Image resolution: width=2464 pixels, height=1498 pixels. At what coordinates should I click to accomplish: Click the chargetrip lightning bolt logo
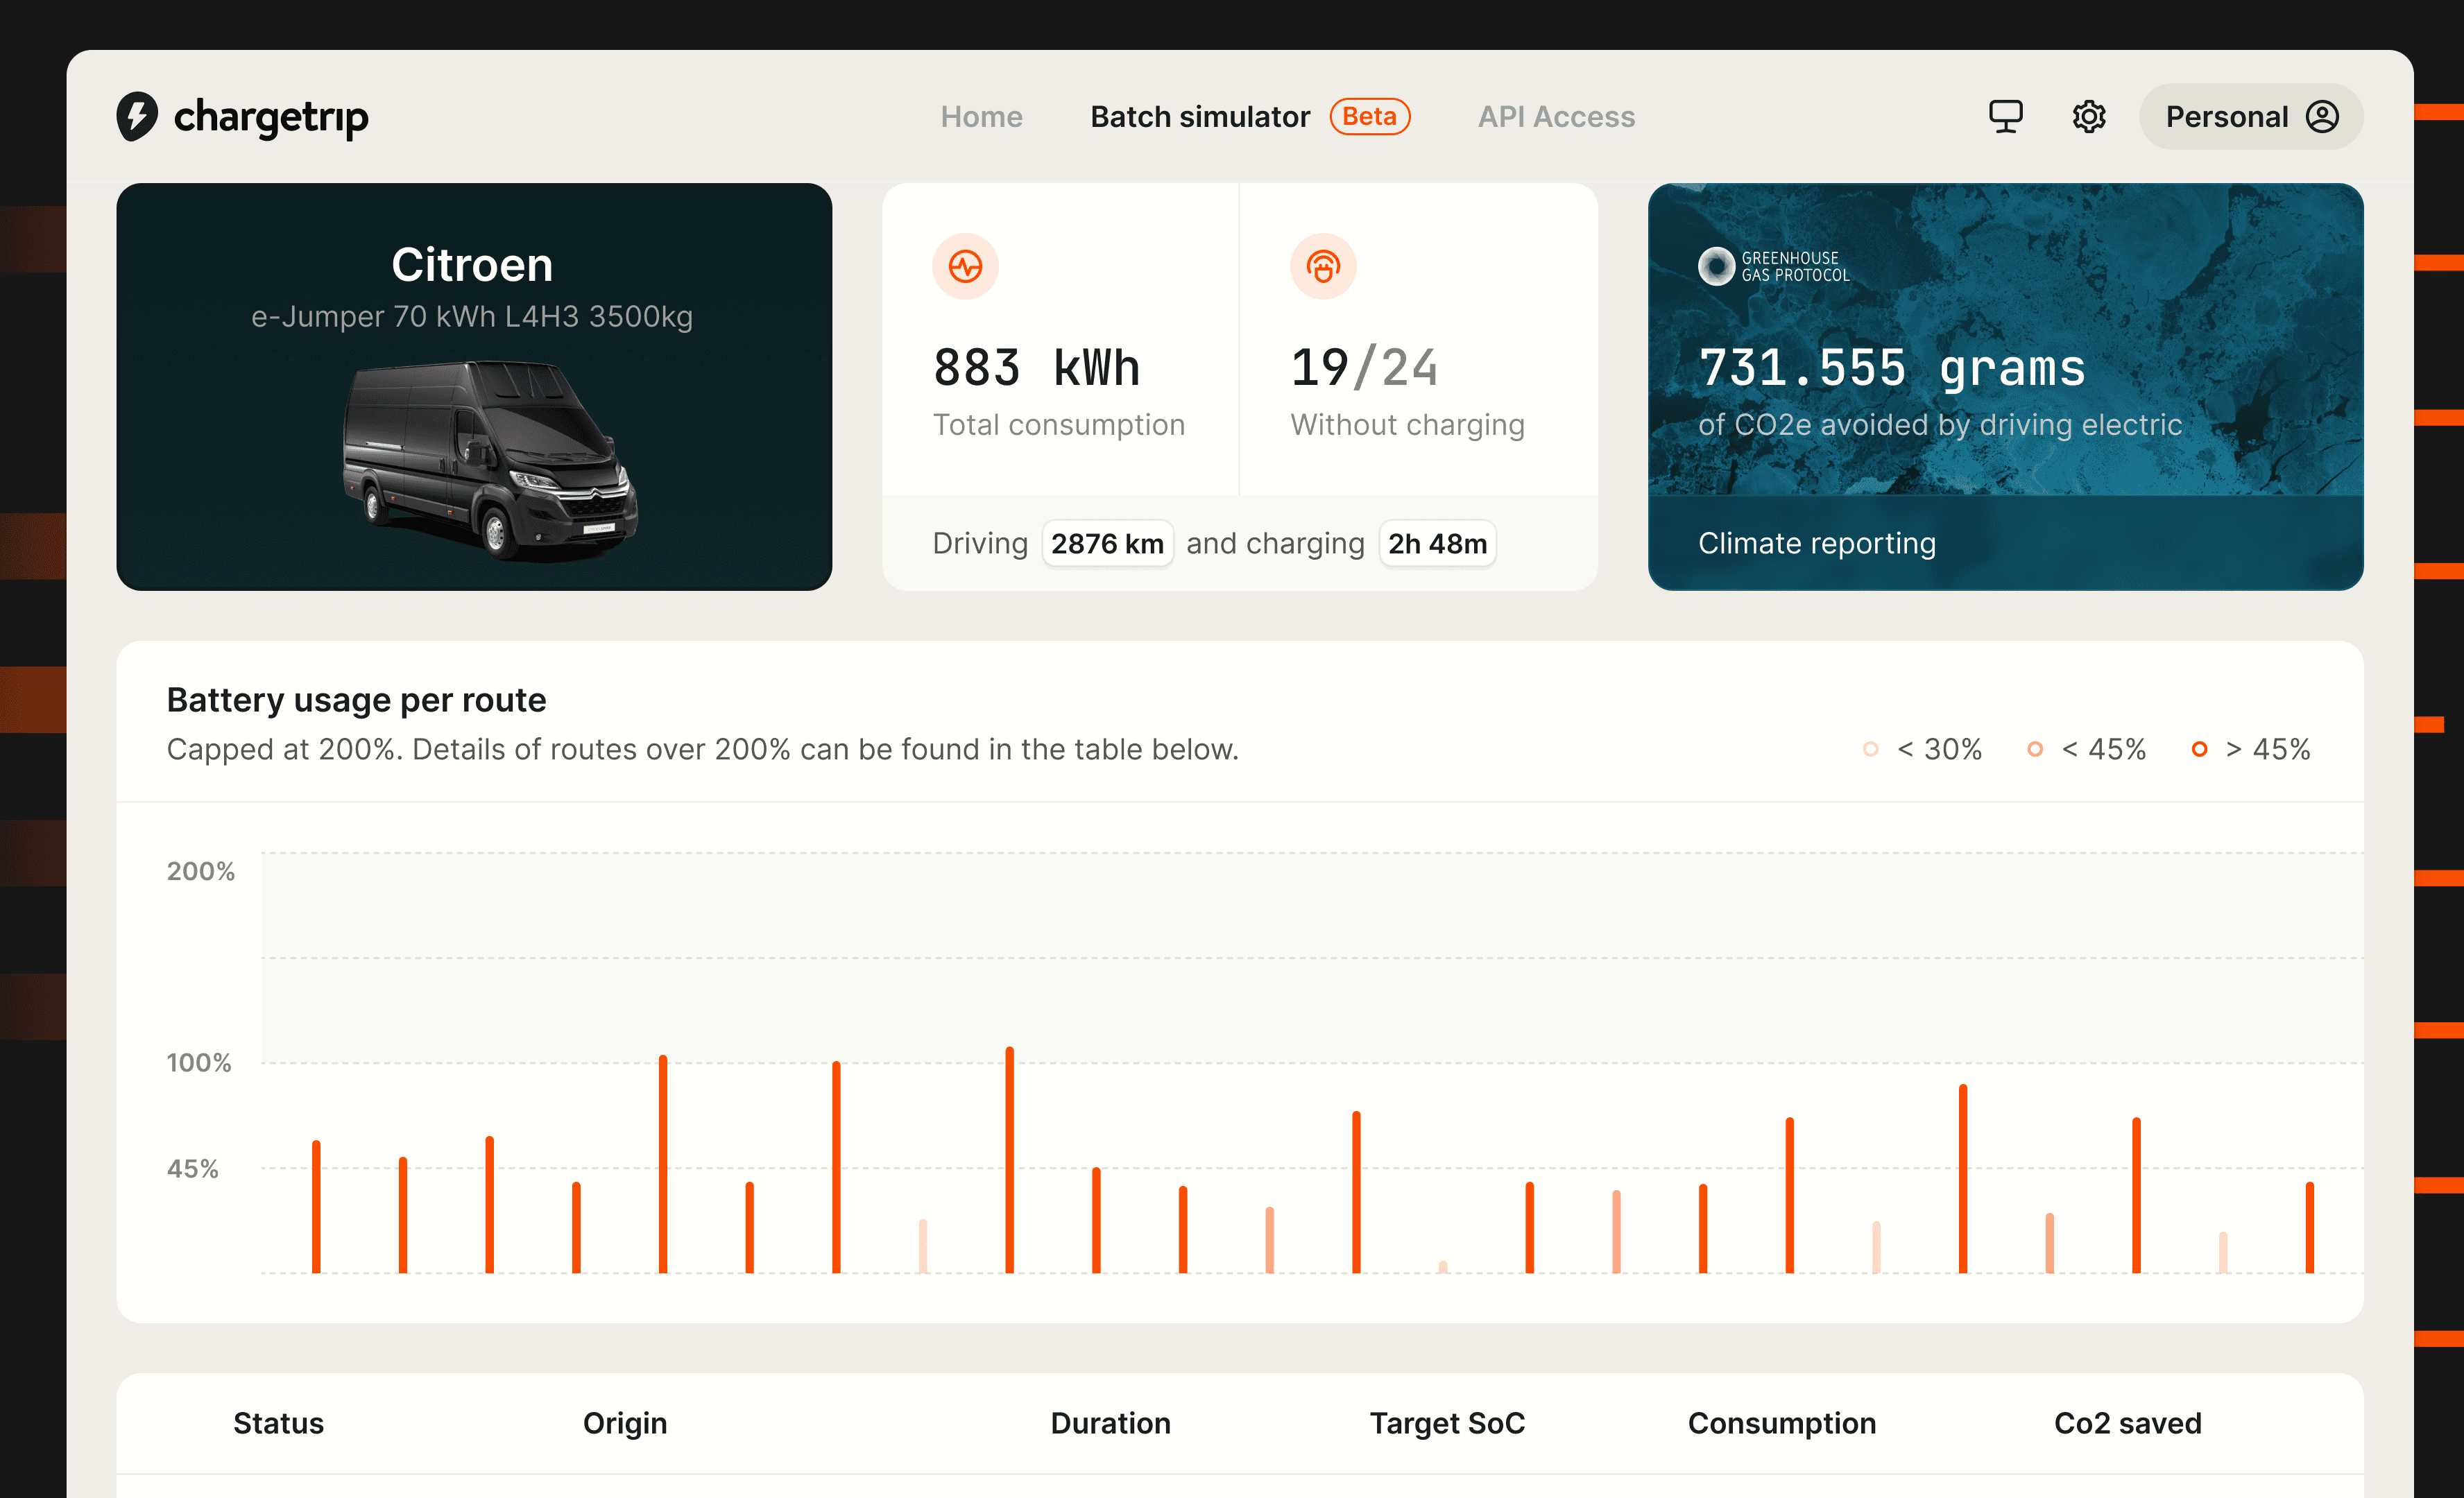[137, 116]
